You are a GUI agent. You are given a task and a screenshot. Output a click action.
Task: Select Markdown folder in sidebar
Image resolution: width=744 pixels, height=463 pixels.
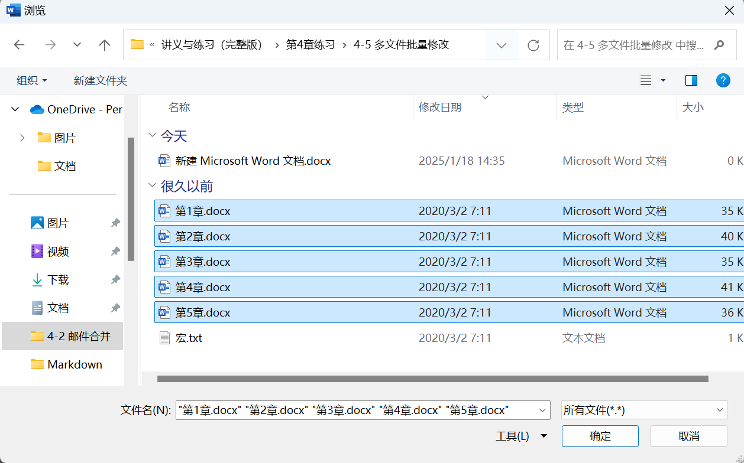click(x=66, y=364)
